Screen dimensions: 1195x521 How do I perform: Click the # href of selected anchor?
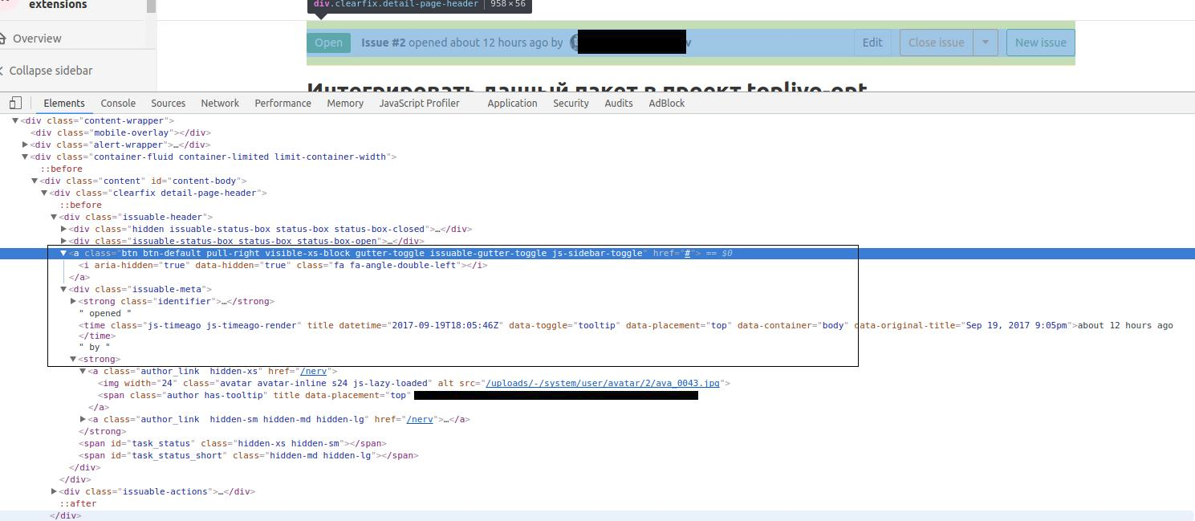(x=687, y=253)
